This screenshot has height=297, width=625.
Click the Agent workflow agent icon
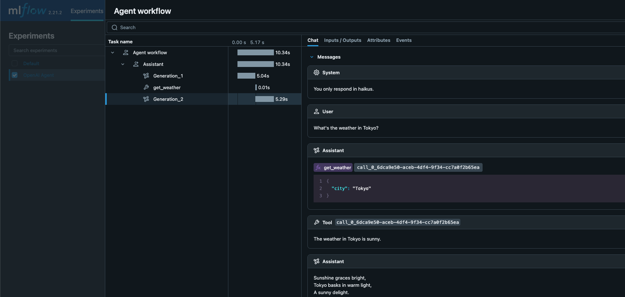[x=126, y=53]
